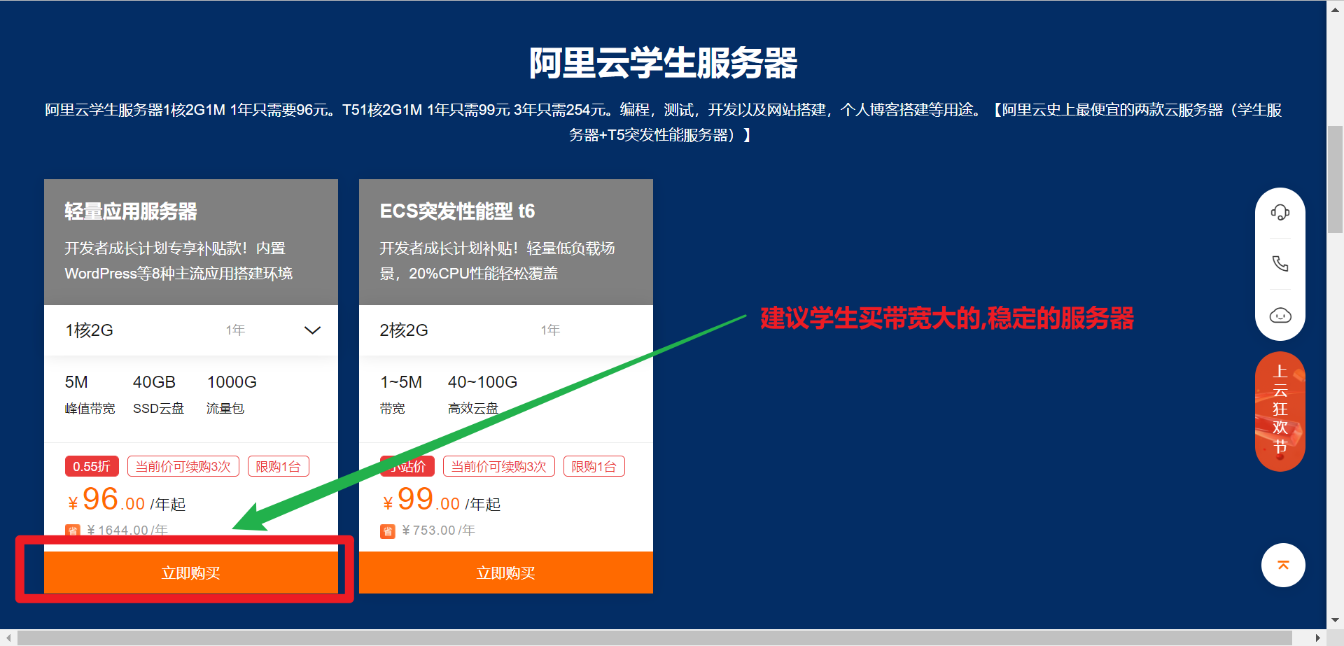This screenshot has width=1344, height=646.
Task: Click 立即购买 under ECS突发性能型 t6
Action: pyautogui.click(x=506, y=573)
